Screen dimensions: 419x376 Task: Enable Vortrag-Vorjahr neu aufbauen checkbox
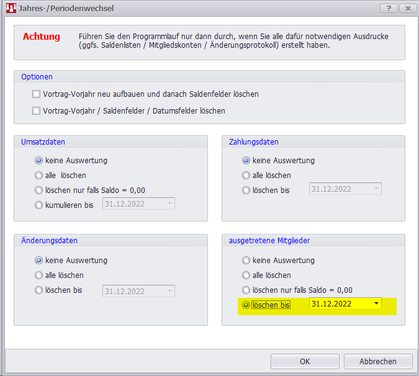(x=36, y=94)
